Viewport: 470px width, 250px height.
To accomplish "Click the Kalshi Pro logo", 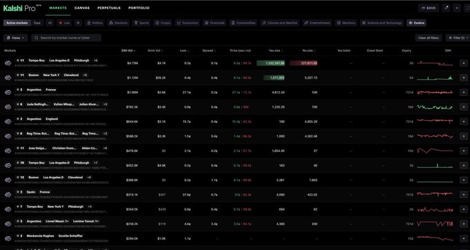I will click(x=22, y=8).
